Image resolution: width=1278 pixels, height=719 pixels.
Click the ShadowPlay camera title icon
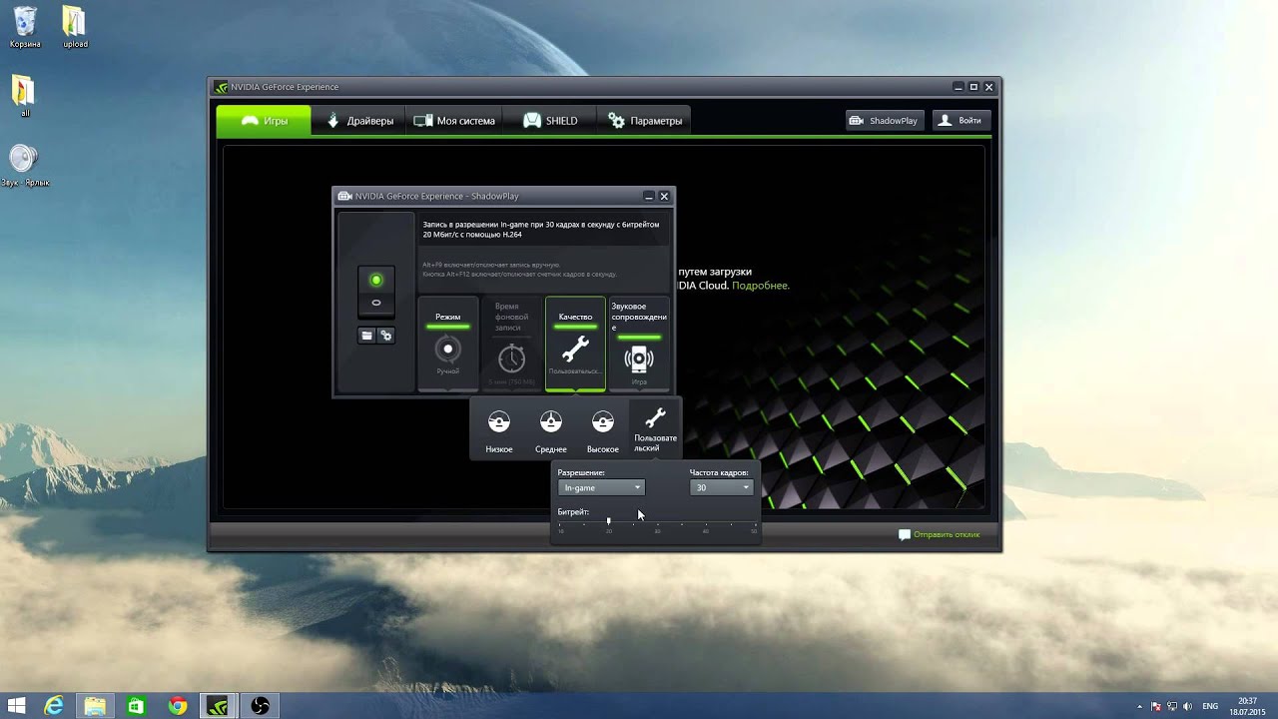point(344,197)
